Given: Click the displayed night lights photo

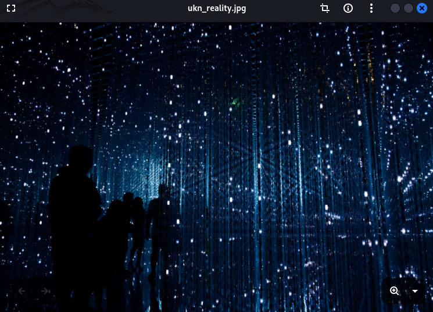Looking at the screenshot, I should pyautogui.click(x=216, y=167).
